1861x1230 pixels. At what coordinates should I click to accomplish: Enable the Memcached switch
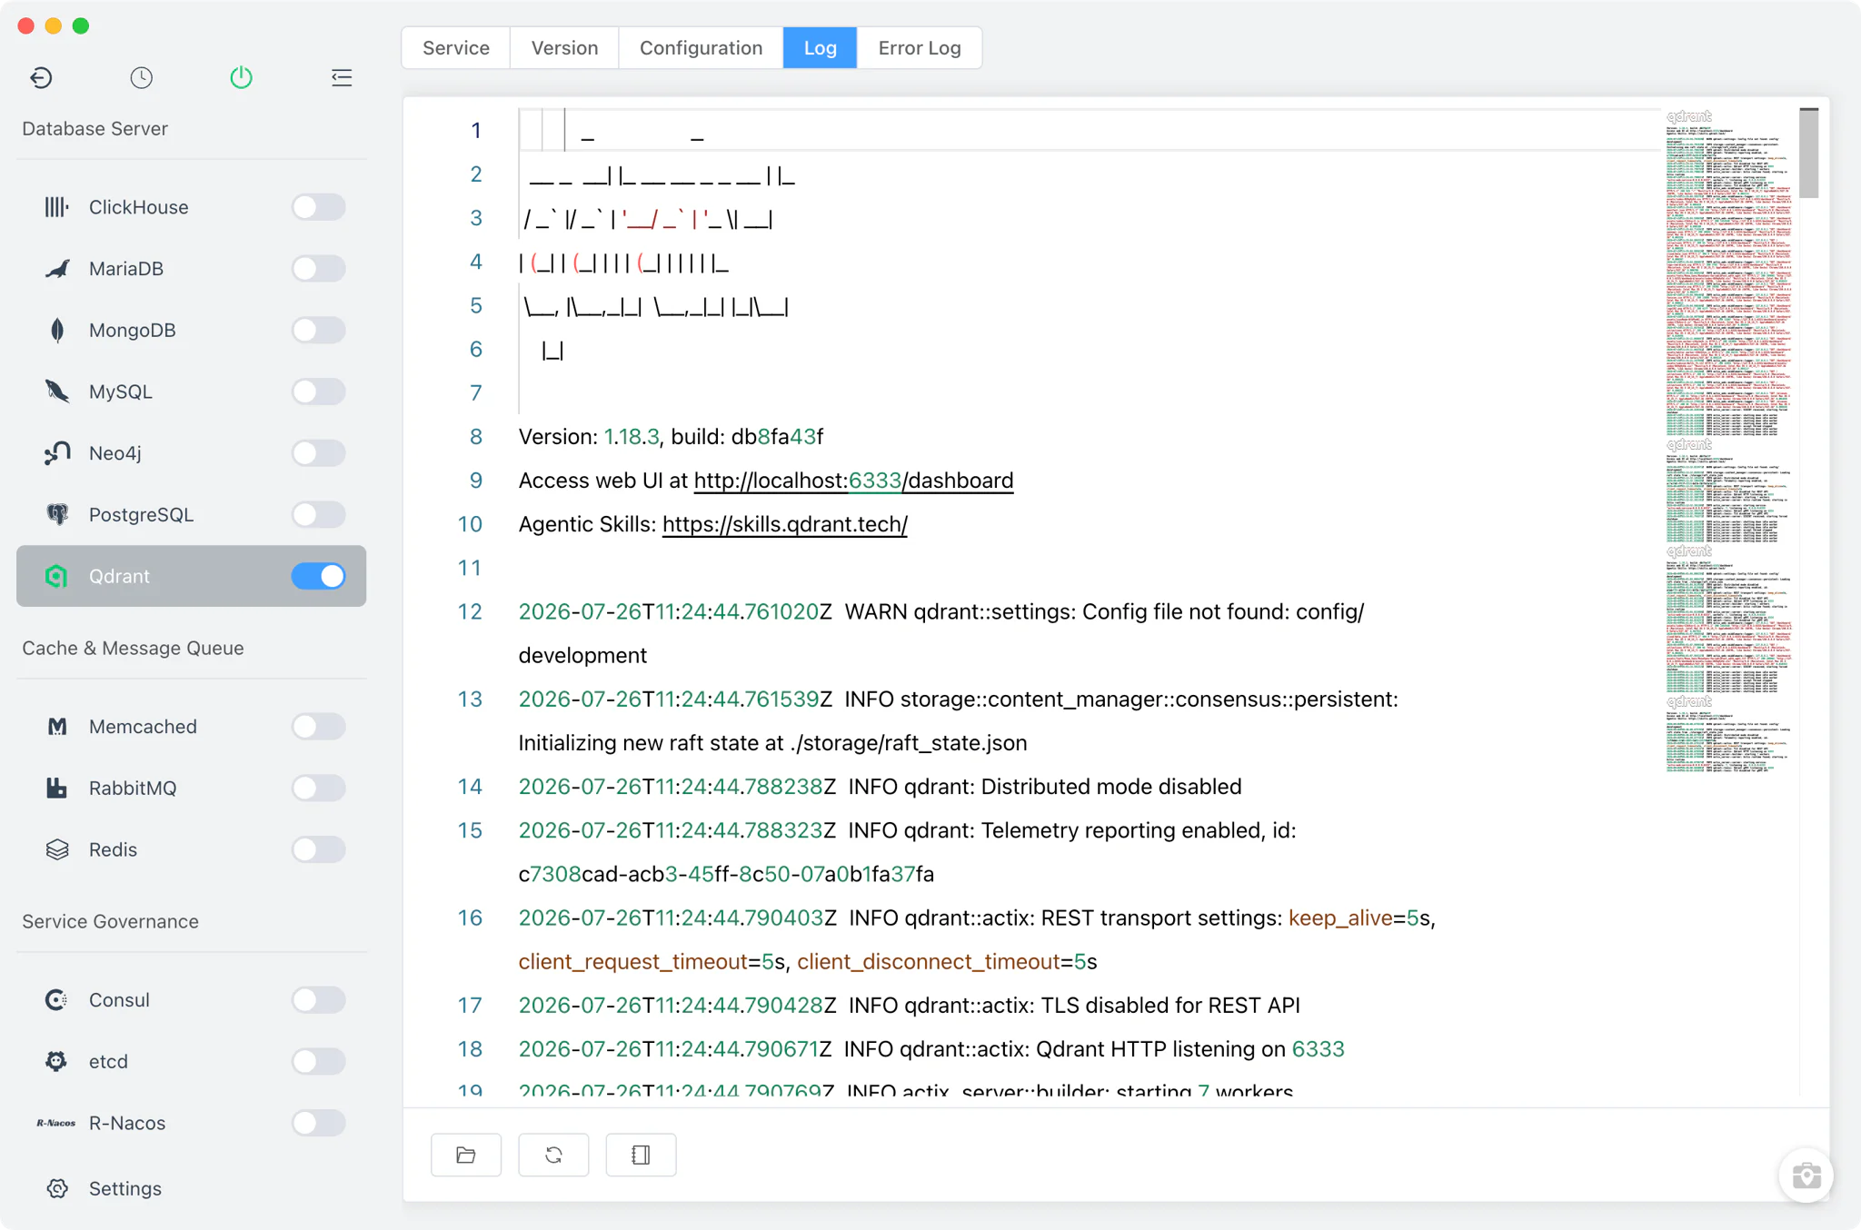point(318,727)
